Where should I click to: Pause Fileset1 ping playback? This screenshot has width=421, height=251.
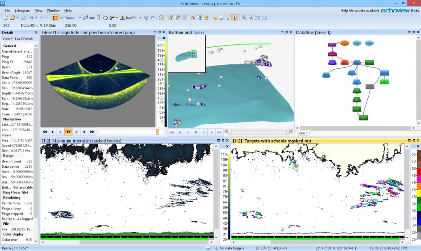[x=68, y=132]
